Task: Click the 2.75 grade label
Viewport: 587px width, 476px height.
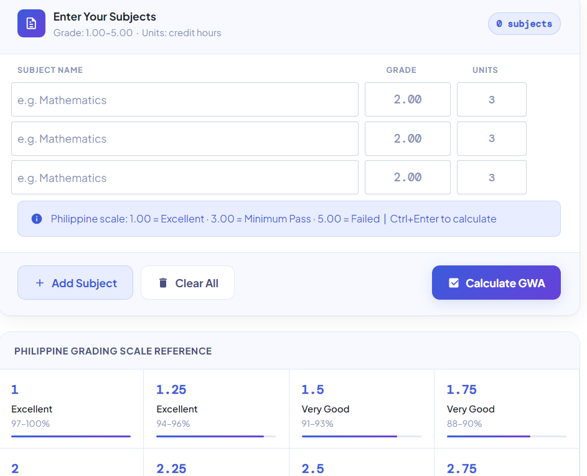Action: click(x=462, y=468)
